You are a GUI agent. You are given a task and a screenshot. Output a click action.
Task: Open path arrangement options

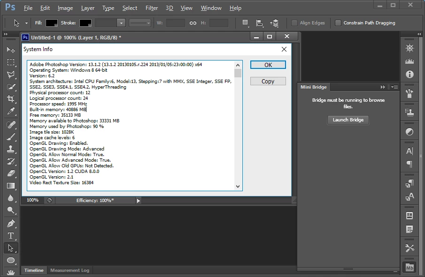(274, 23)
